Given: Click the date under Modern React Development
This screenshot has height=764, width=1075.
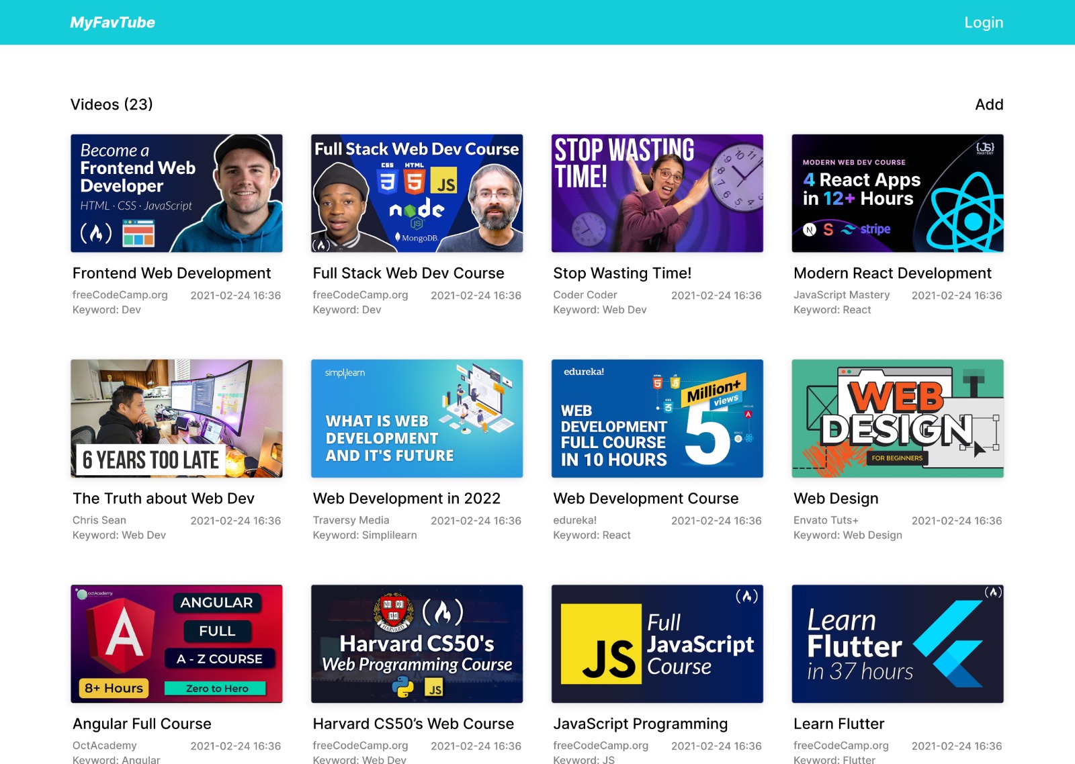Looking at the screenshot, I should (956, 296).
